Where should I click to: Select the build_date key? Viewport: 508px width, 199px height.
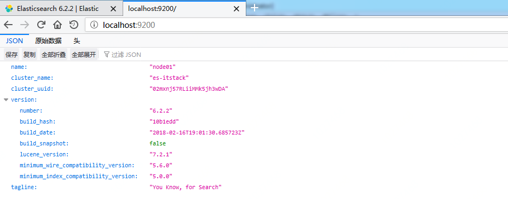[x=38, y=133]
